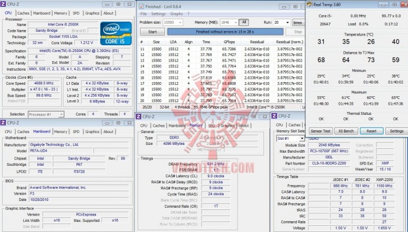Open the Graphs menu in LinX

[176, 14]
